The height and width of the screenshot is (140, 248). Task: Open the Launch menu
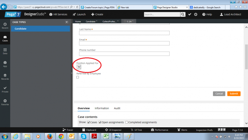[79, 14]
